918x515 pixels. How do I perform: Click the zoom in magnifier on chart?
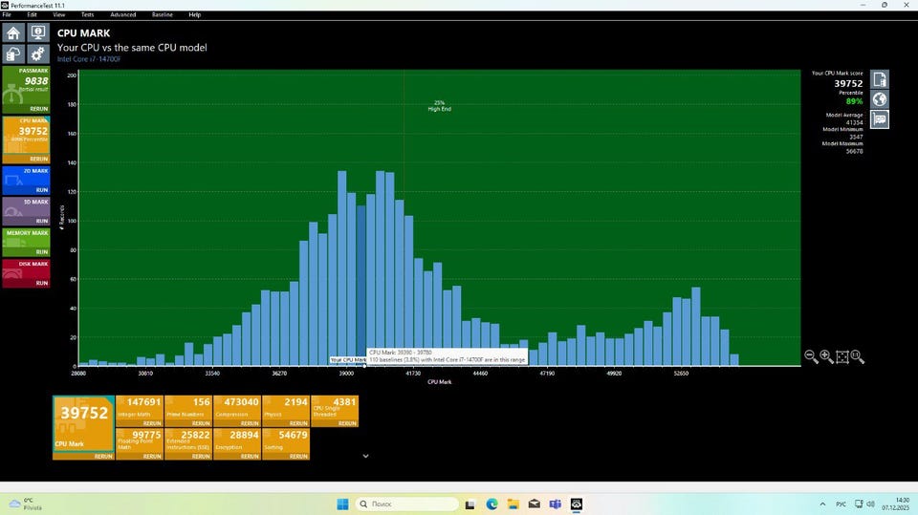click(826, 356)
